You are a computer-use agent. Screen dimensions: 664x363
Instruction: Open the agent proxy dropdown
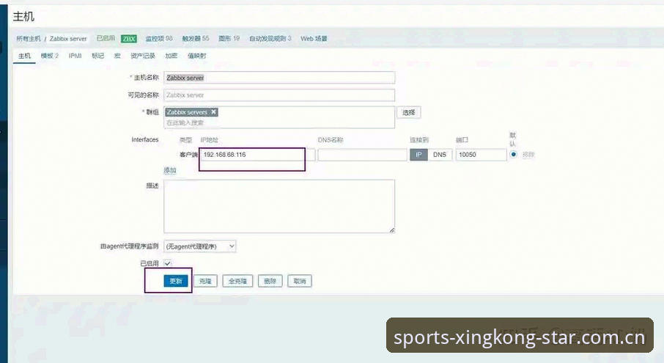tap(200, 246)
